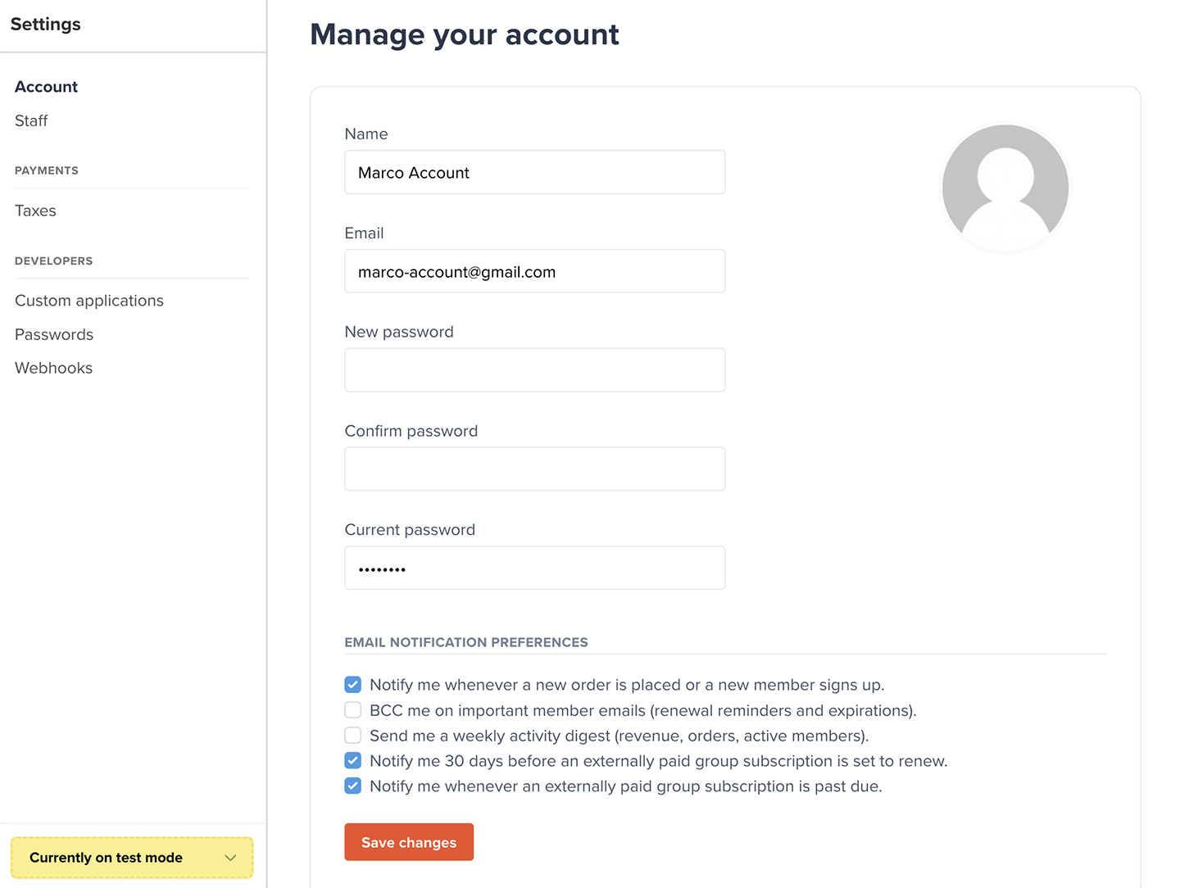The image size is (1180, 888).
Task: Open the Account settings section
Action: pos(46,87)
